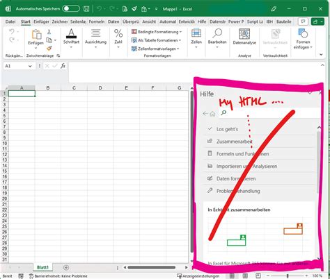Viewport: 330px width, 279px height.
Task: Toggle Automatisches Speichern switch
Action: [x=71, y=9]
